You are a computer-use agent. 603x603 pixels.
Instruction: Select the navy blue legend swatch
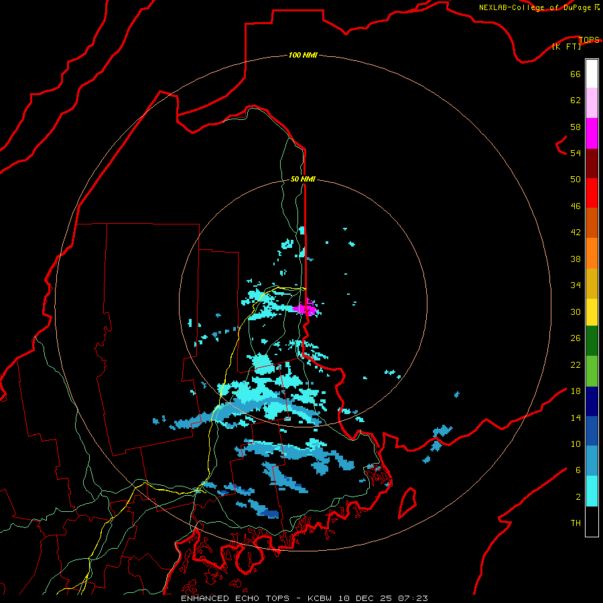click(x=592, y=401)
